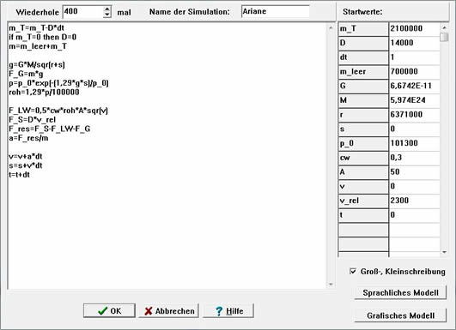Select the v variable name cell
456x330 pixels.
(363, 186)
